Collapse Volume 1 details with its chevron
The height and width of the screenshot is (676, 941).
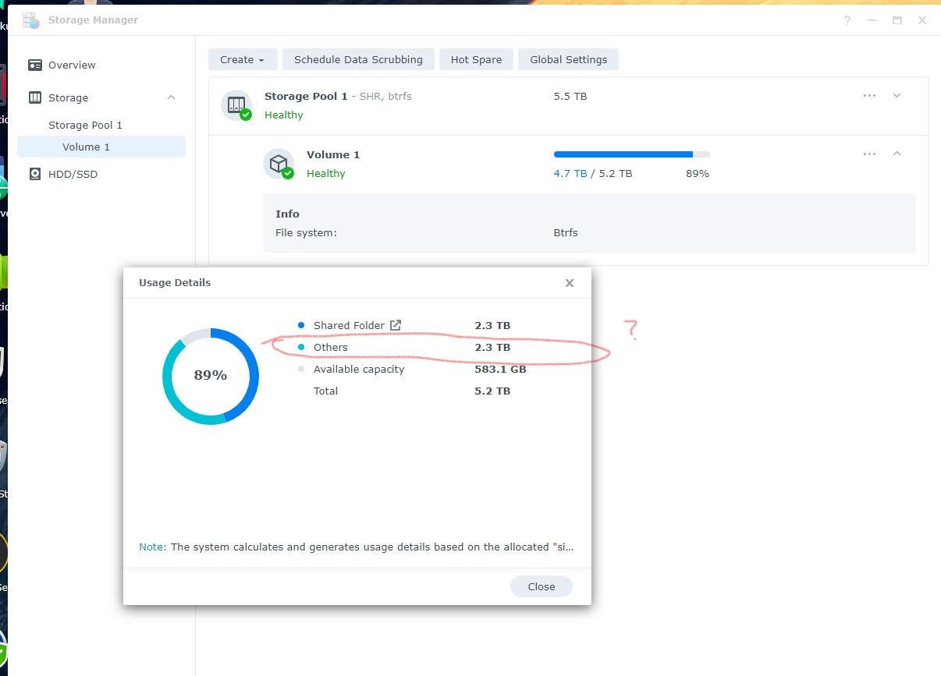897,154
